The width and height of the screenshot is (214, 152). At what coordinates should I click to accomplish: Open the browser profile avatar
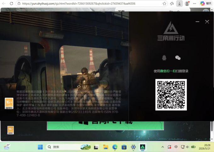coord(187,3)
